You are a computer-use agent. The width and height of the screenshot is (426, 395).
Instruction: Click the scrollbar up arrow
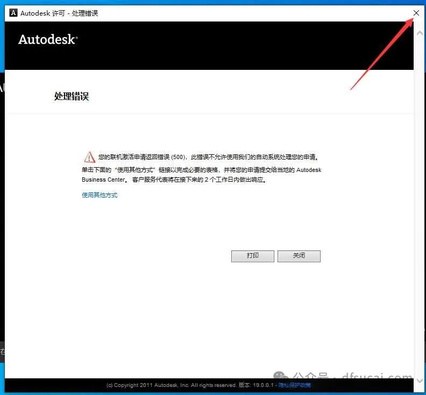[420, 33]
